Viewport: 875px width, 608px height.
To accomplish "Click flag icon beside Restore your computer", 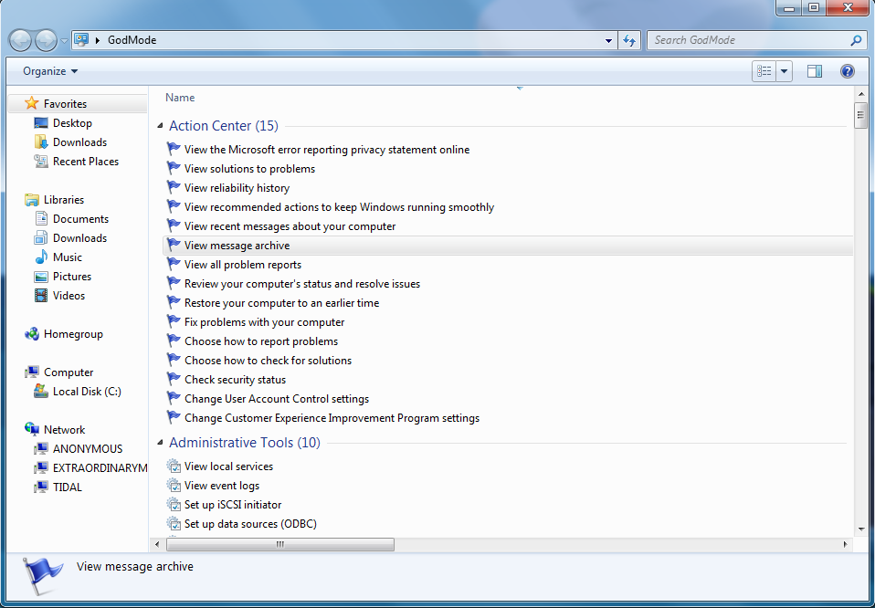I will (x=174, y=302).
